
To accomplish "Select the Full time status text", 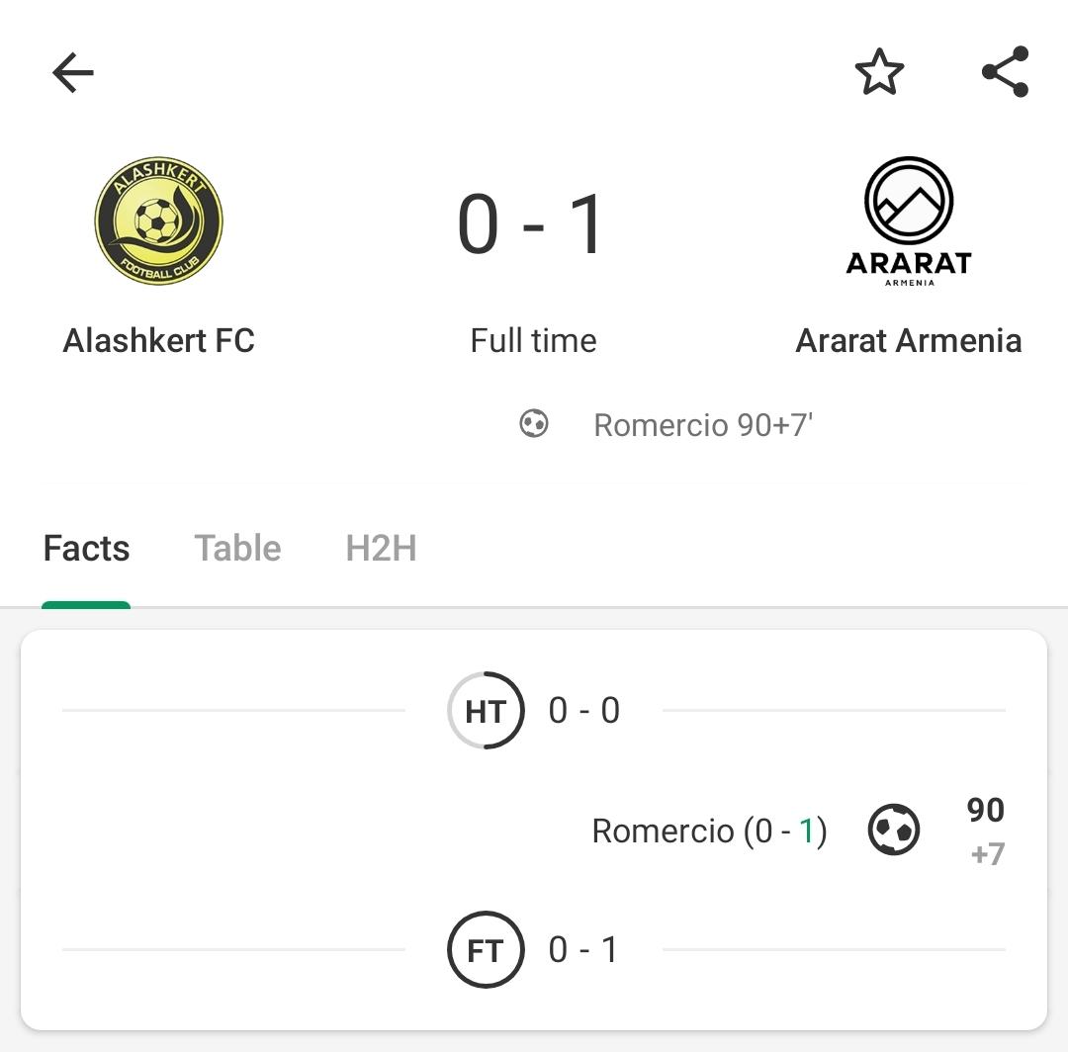I will point(533,340).
